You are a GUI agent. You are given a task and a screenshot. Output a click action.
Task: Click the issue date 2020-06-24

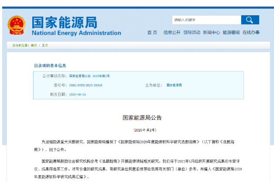tap(78, 94)
